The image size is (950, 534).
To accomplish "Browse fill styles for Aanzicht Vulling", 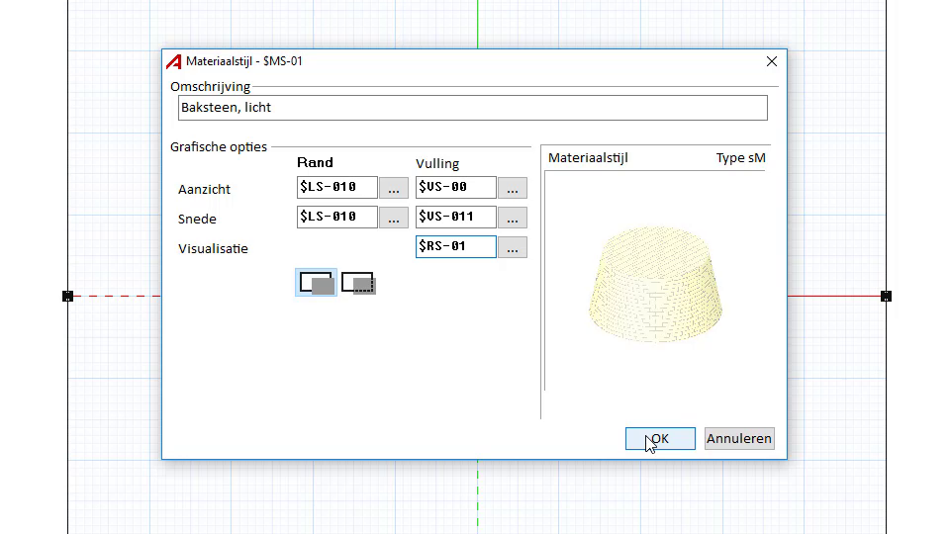I will [x=512, y=188].
